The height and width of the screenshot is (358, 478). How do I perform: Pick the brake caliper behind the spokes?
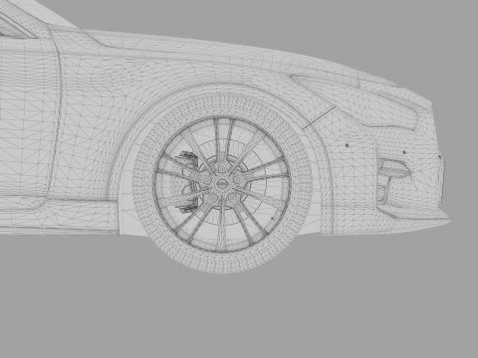[x=186, y=181]
